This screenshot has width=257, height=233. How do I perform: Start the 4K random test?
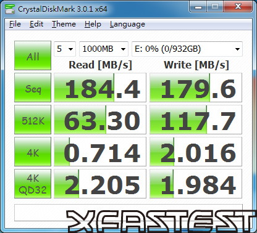33,152
